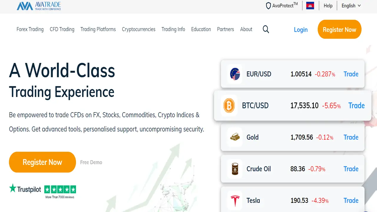Screen dimensions: 377x212
Task: Click the header Register Now button
Action: click(x=339, y=29)
